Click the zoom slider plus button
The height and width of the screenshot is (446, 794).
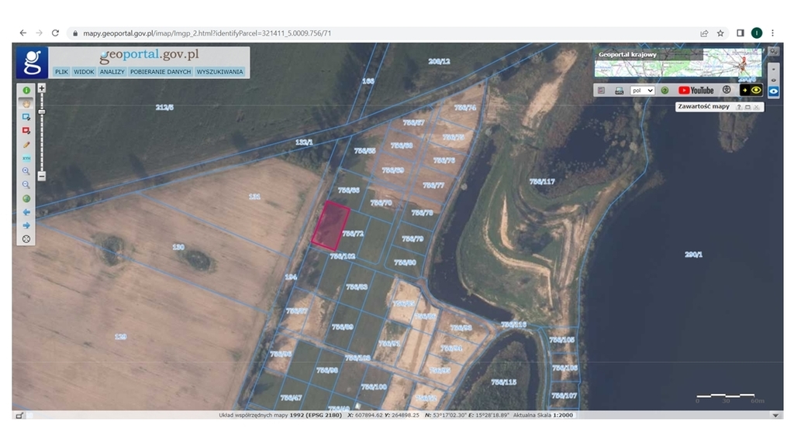pyautogui.click(x=42, y=88)
